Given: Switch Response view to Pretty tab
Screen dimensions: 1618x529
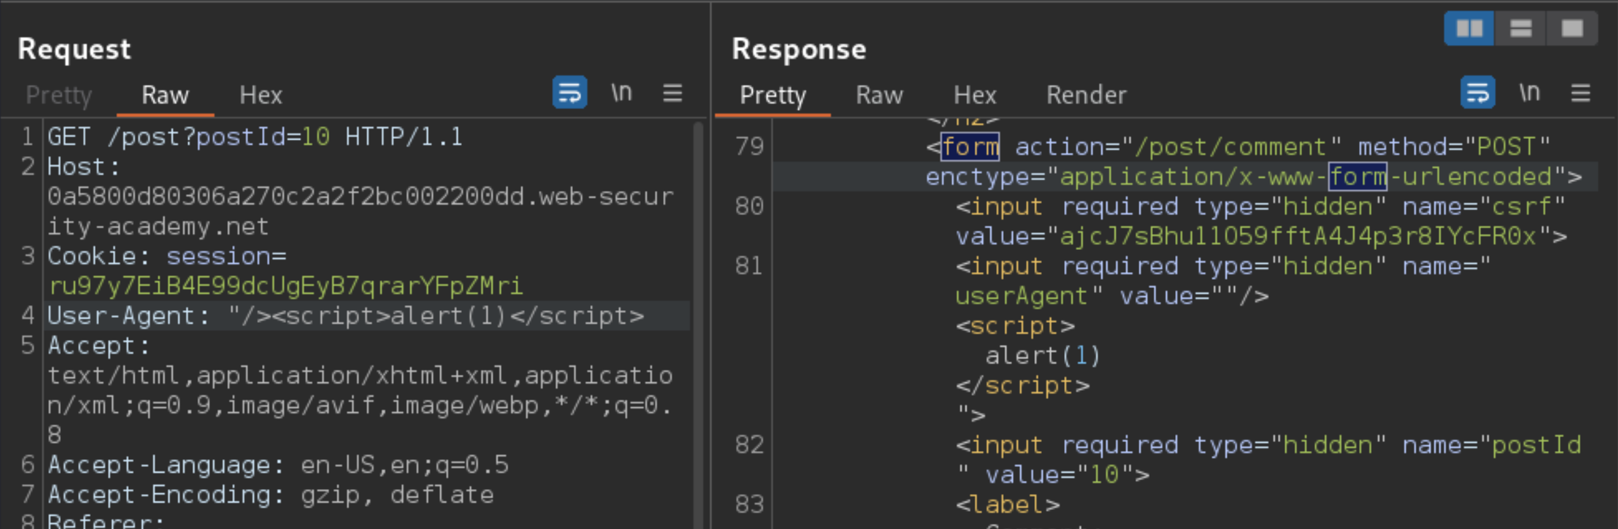Looking at the screenshot, I should point(773,95).
